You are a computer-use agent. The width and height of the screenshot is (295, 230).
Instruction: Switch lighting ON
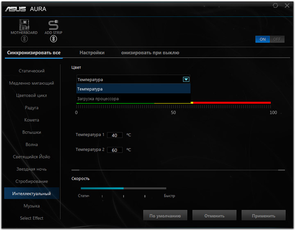coord(263,39)
